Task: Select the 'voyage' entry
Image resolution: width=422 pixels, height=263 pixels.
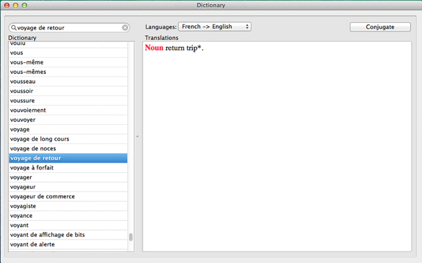Action: coord(68,130)
